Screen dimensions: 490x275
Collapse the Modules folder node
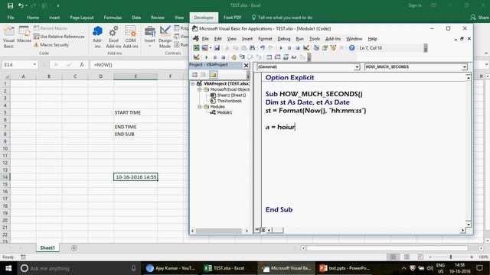tap(199, 107)
